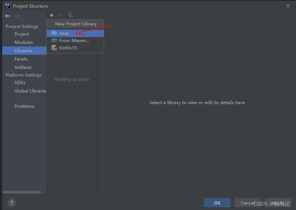Open Problems page in sidebar

(x=24, y=106)
